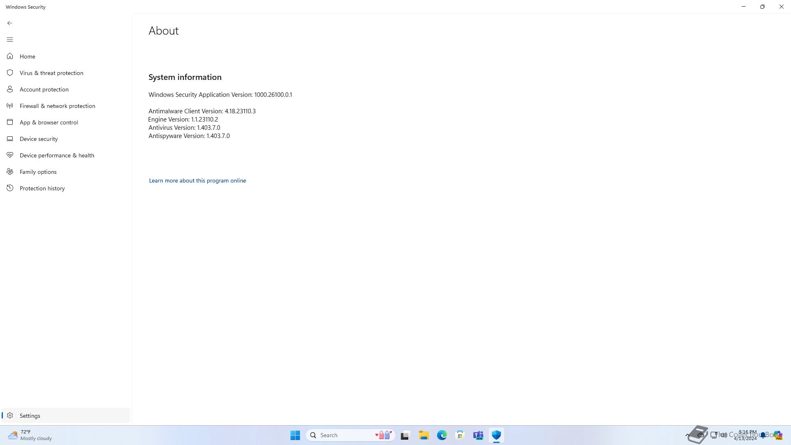Open Family options section
This screenshot has width=791, height=445.
click(x=66, y=172)
